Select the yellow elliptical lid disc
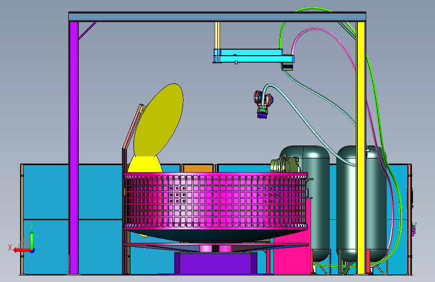Screen dimensions: 435x282 point(159,120)
